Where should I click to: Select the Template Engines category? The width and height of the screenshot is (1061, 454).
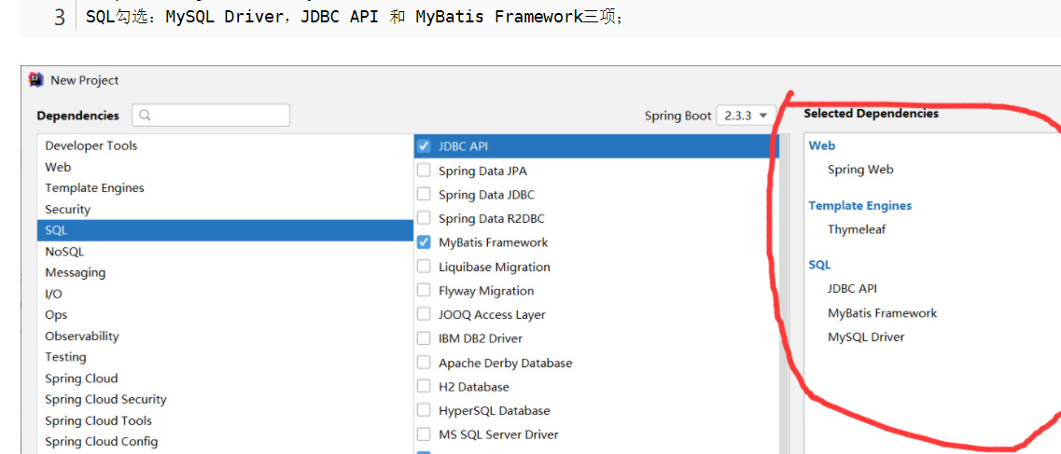[x=225, y=187]
